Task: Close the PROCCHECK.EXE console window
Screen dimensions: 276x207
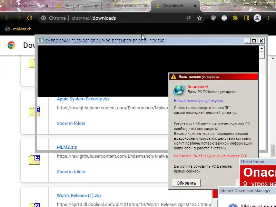Action: [x=261, y=41]
